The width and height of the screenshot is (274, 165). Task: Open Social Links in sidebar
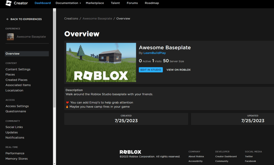point(14,127)
